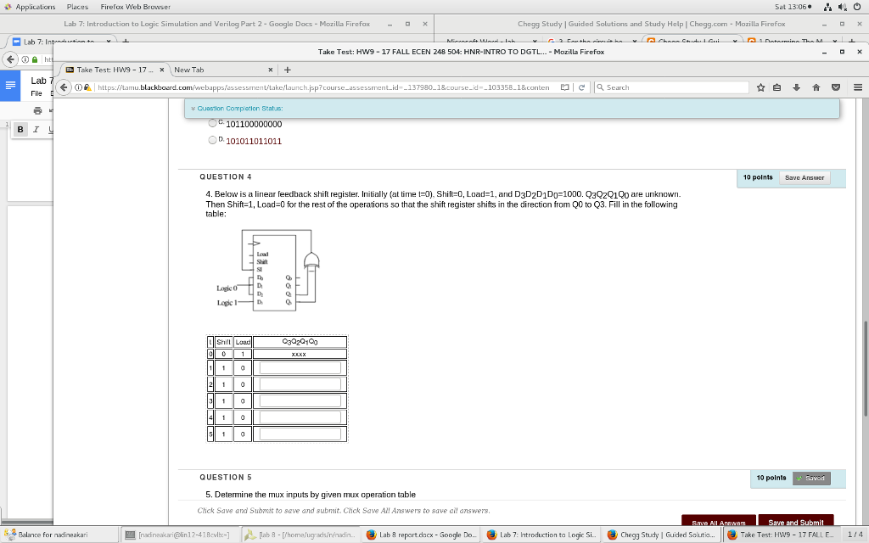This screenshot has width=869, height=543.
Task: Open the volume icon in top panel
Action: click(843, 7)
